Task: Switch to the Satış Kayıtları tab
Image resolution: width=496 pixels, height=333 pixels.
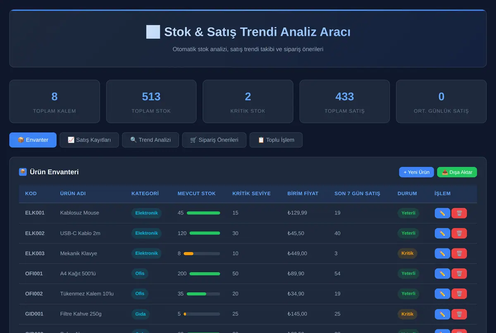Action: [x=89, y=140]
